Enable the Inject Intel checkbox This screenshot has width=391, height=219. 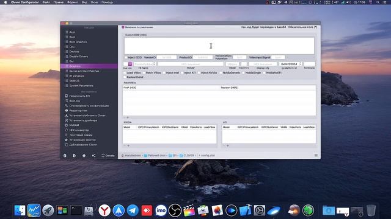pos(164,73)
